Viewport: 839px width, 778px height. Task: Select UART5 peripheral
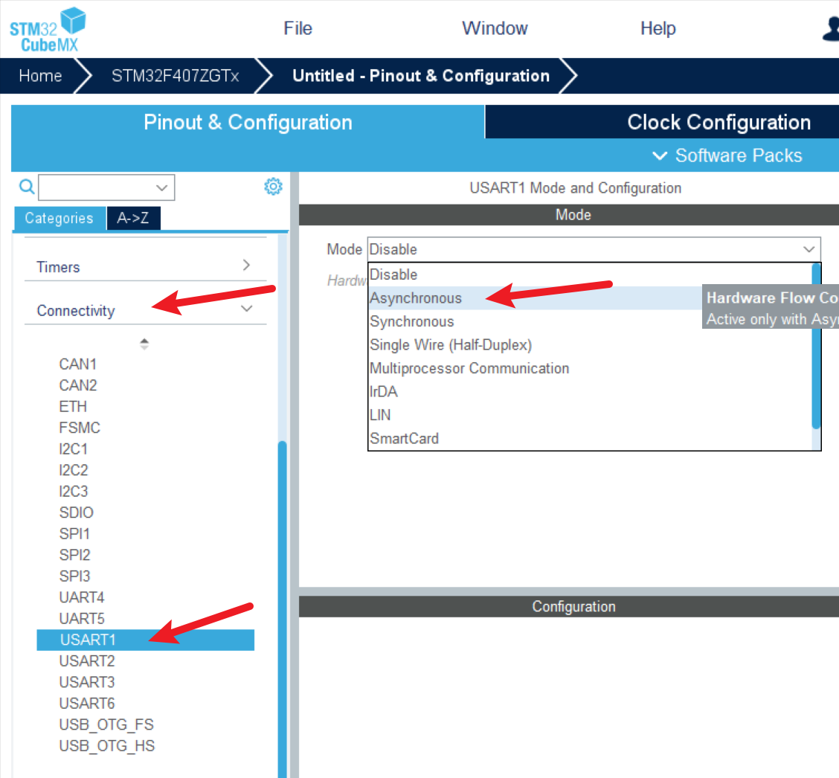click(81, 619)
